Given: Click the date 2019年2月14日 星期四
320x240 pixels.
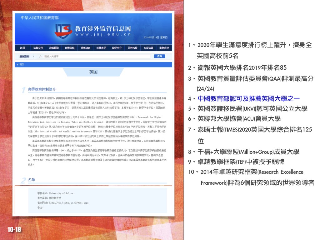Looking at the screenshot, I should click(x=156, y=37).
